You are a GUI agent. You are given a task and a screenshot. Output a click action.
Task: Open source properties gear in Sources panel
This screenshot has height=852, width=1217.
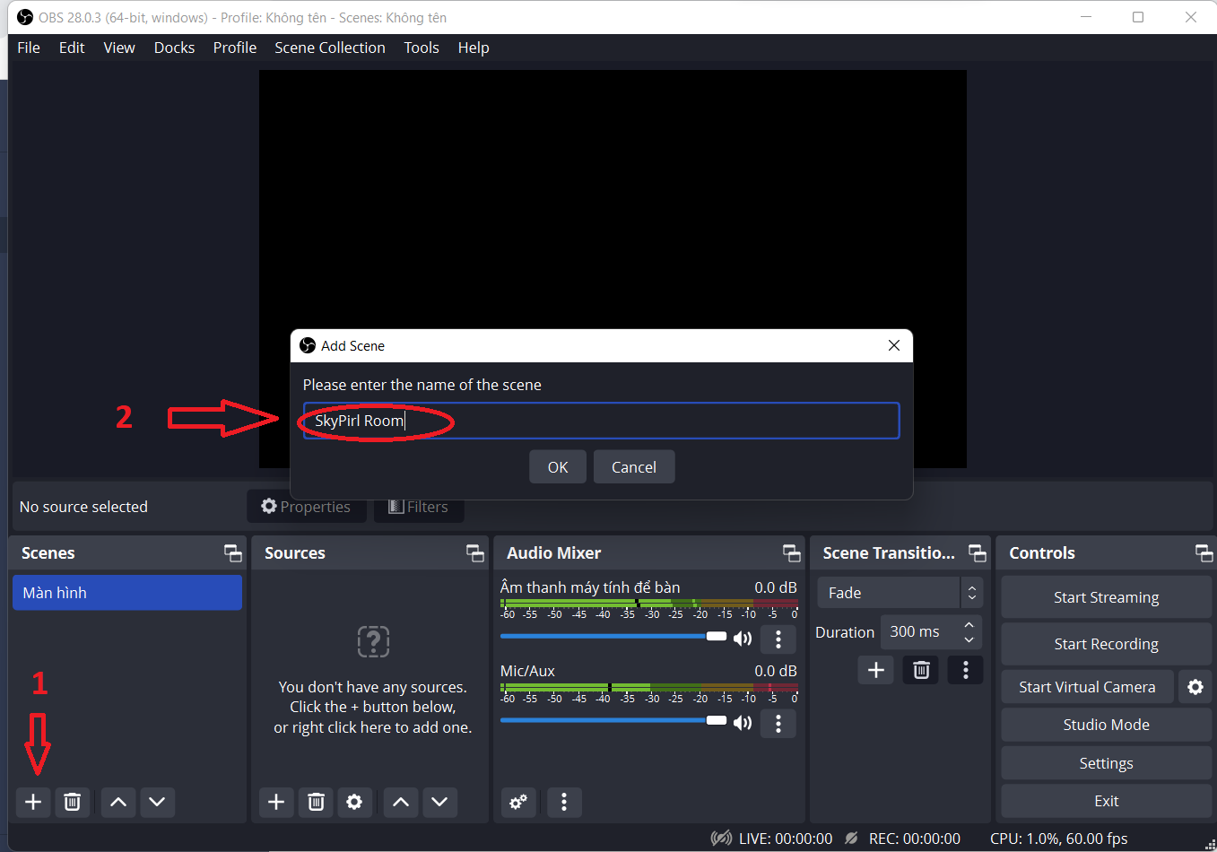coord(354,802)
